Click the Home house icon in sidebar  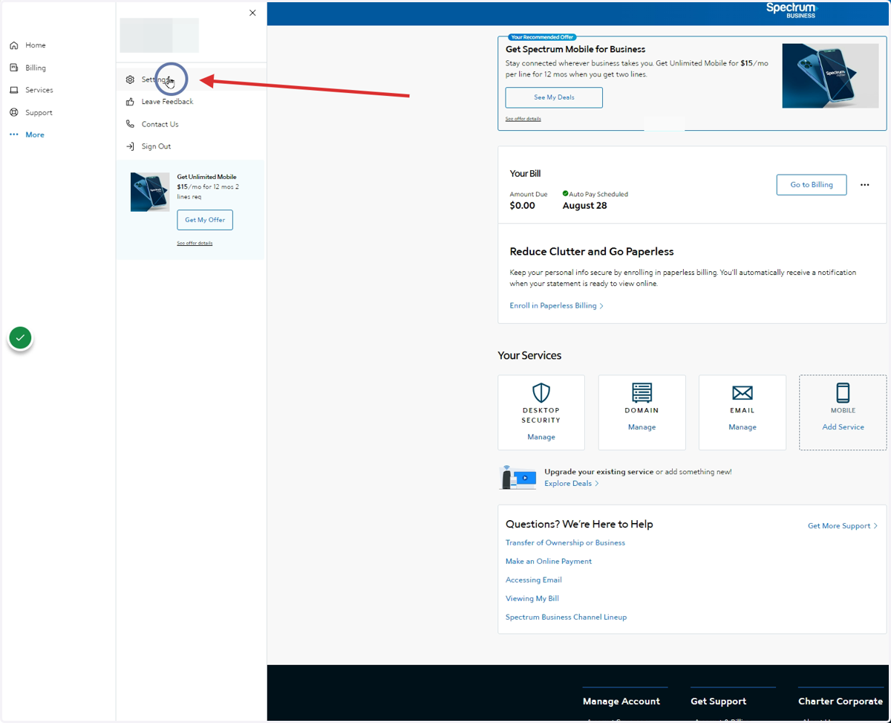[x=14, y=45]
